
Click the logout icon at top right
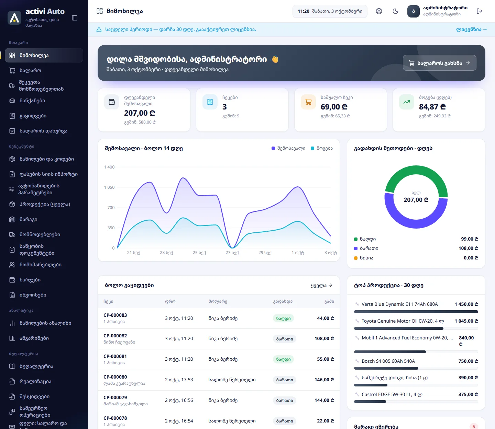tap(480, 11)
